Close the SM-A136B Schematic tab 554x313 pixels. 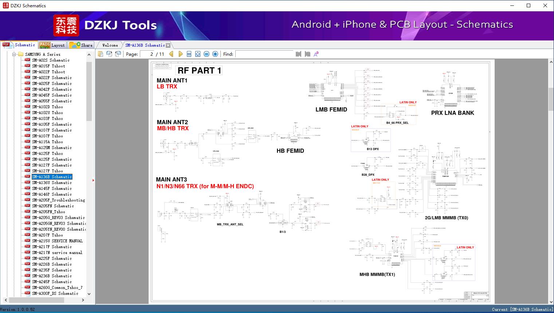(x=168, y=46)
